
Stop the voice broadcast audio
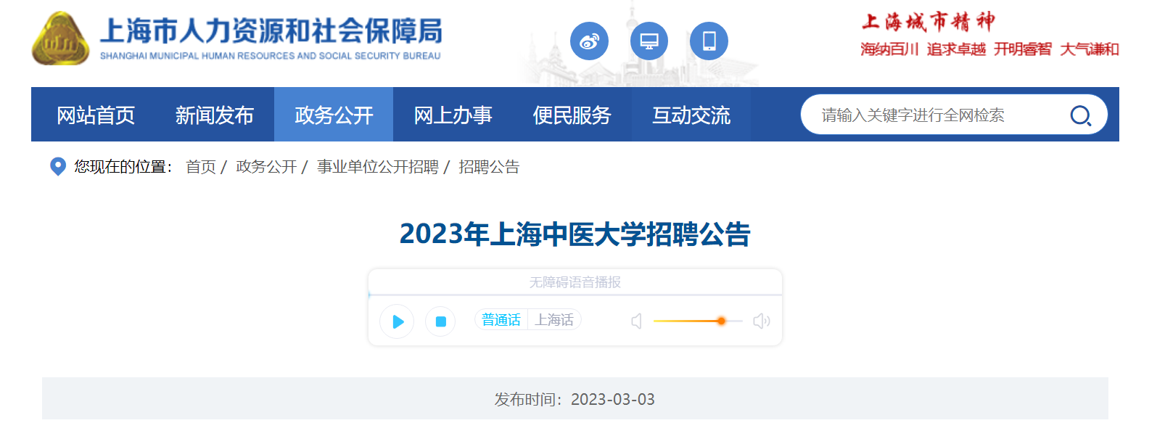click(x=440, y=321)
